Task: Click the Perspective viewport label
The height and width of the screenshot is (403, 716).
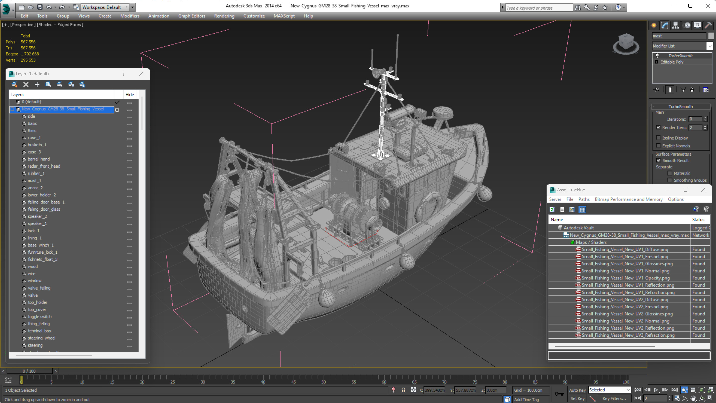Action: (23, 24)
